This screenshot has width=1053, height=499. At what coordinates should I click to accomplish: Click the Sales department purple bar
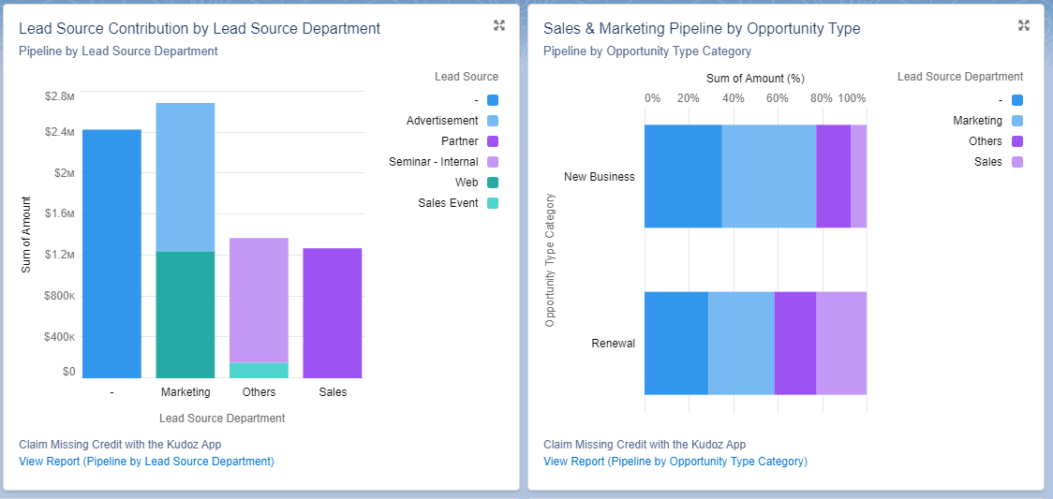(333, 313)
